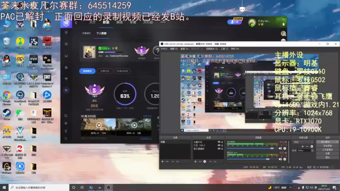Click the Windows taskbar search box
The image size is (340, 191).
[x=39, y=188]
